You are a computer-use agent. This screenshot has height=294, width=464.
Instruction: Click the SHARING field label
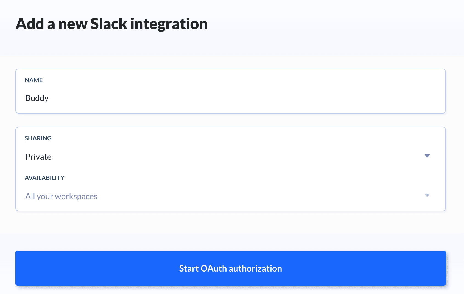tap(38, 138)
